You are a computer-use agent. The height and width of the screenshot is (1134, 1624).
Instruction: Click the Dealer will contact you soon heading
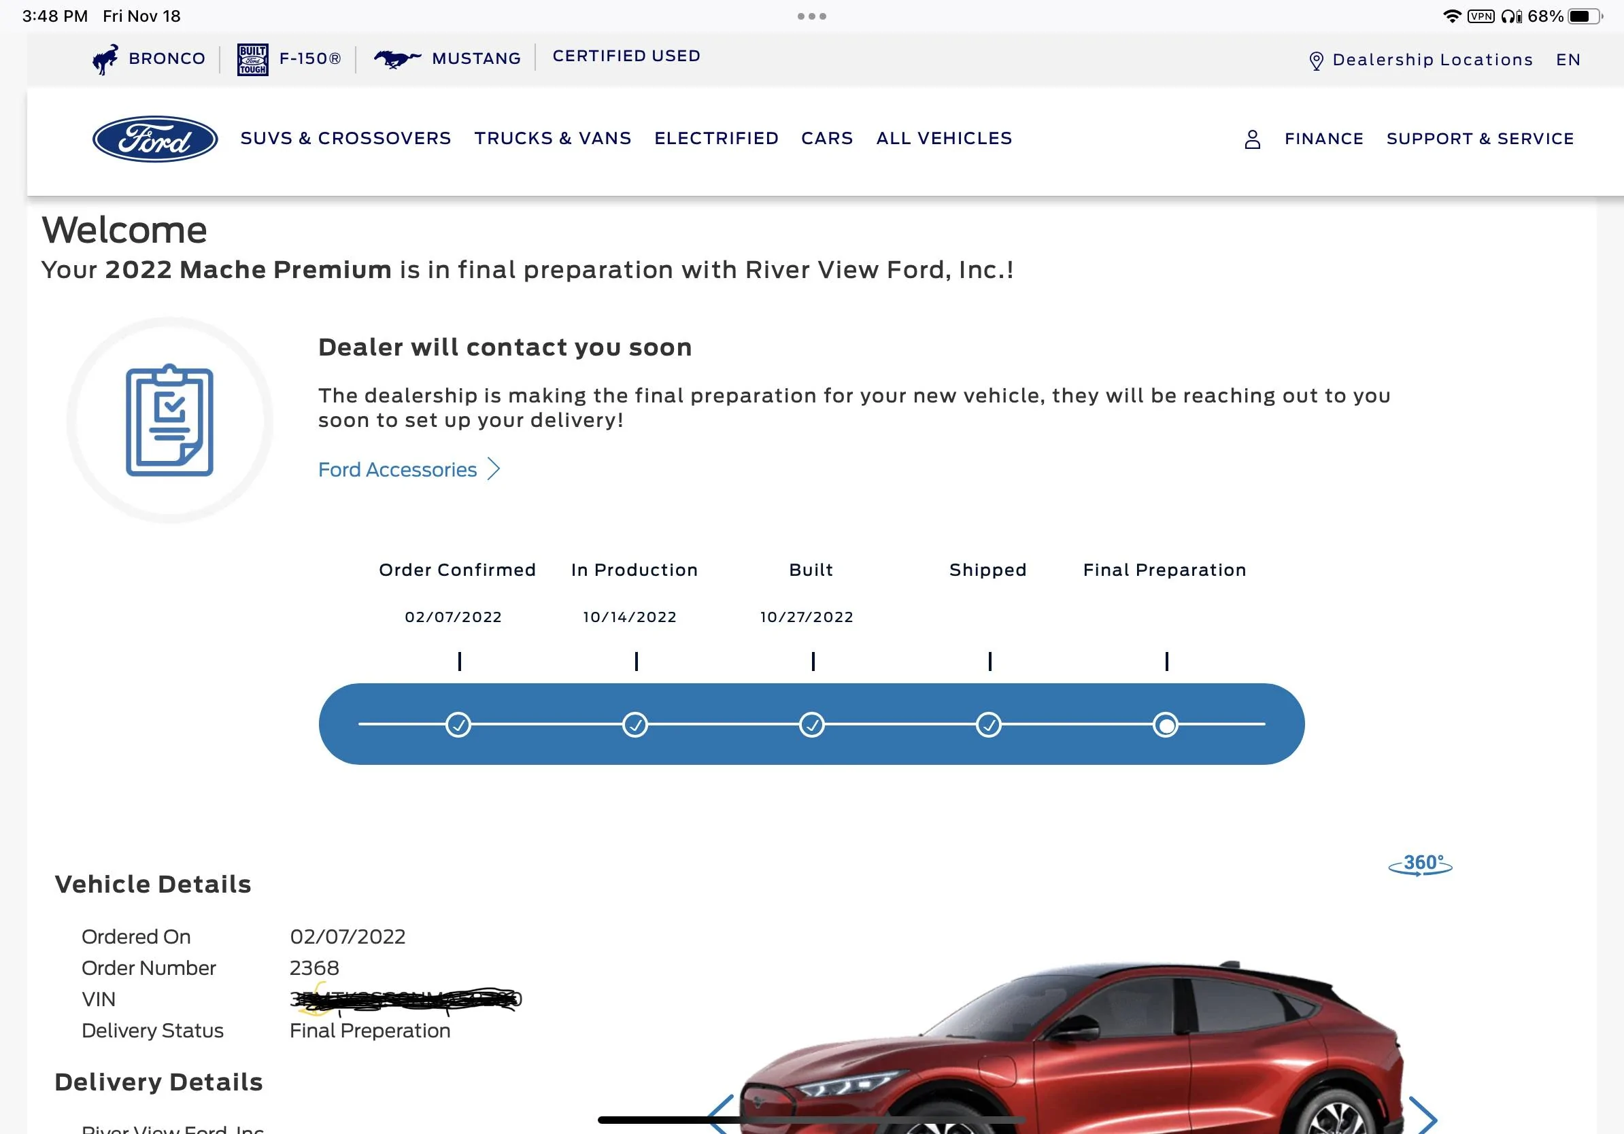coord(505,348)
